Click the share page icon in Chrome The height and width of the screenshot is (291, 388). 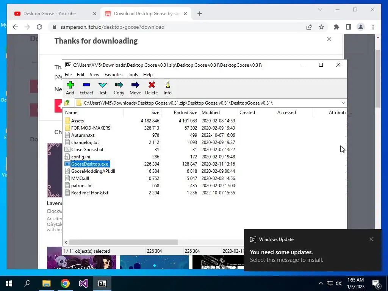(309, 27)
